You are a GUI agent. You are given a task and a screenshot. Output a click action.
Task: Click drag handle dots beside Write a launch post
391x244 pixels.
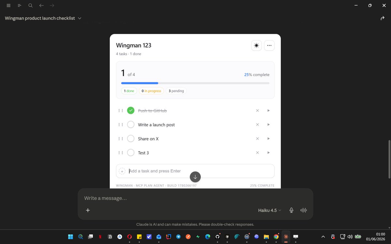(121, 125)
